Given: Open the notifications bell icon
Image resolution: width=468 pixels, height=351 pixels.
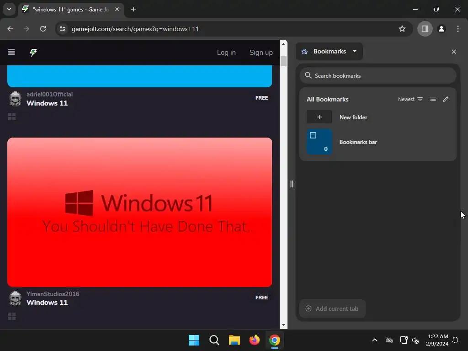Looking at the screenshot, I should tap(455, 340).
